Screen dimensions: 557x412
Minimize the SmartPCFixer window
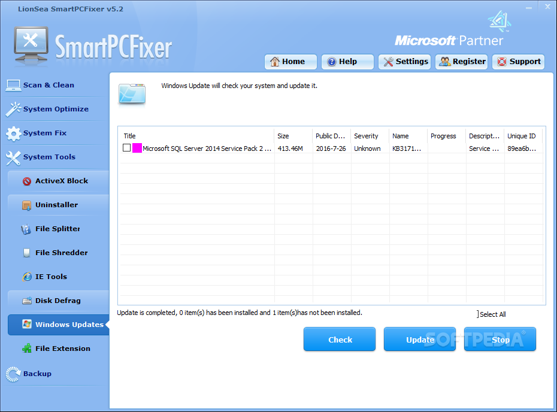(529, 7)
